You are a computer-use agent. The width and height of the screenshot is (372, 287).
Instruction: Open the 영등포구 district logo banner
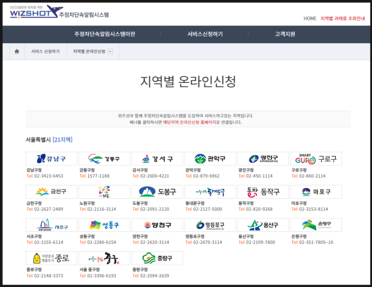210,225
